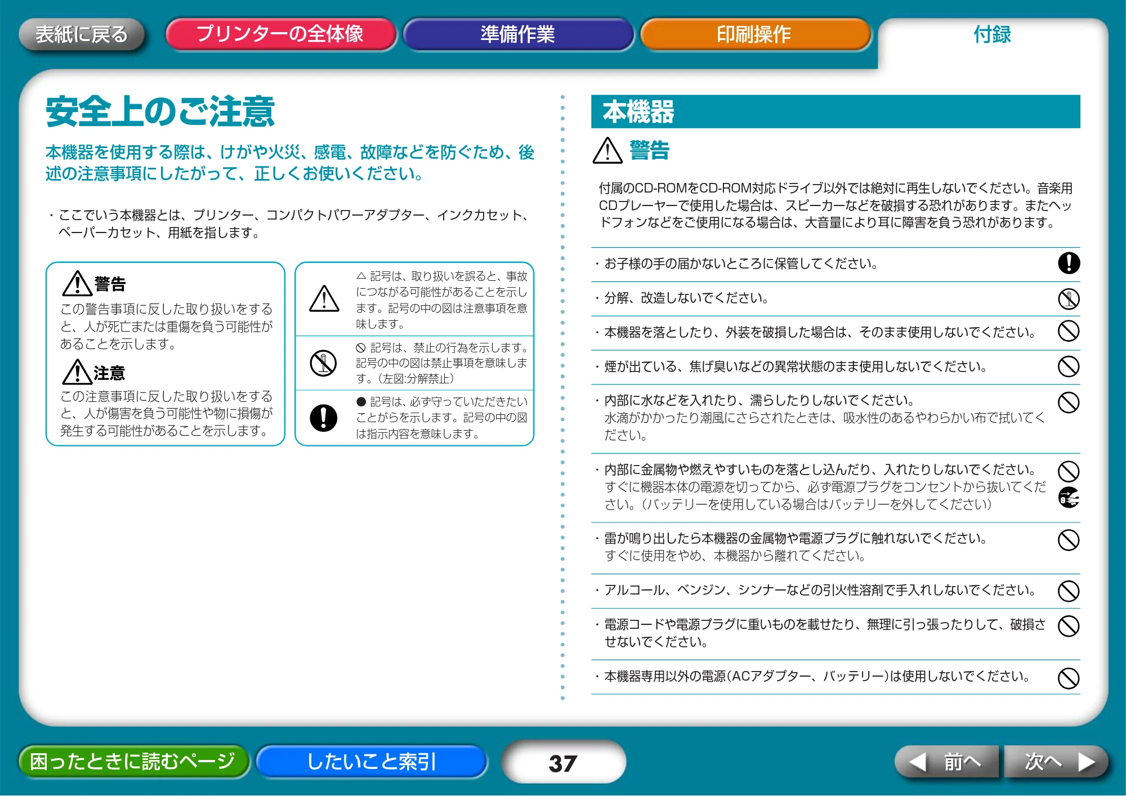Open the 付録 tab
1126x796 pixels.
(x=992, y=35)
